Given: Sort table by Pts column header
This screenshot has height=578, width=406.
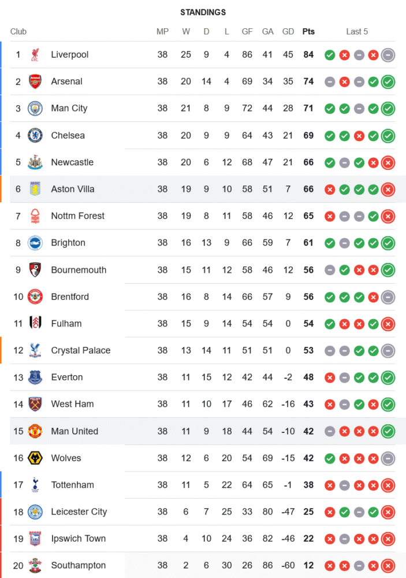Looking at the screenshot, I should (308, 32).
